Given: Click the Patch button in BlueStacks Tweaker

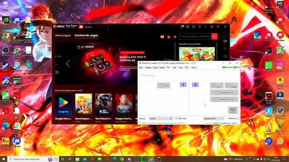Looking at the screenshot, I should pyautogui.click(x=217, y=85).
